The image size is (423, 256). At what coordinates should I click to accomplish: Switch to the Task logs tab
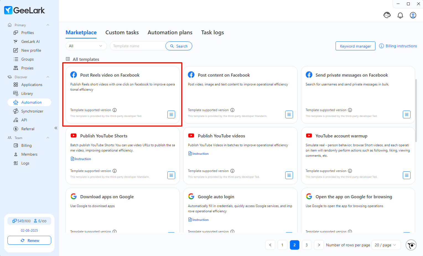click(x=212, y=32)
